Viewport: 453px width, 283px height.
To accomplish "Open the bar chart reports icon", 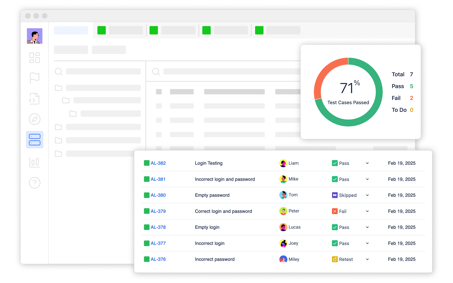I will (x=35, y=162).
